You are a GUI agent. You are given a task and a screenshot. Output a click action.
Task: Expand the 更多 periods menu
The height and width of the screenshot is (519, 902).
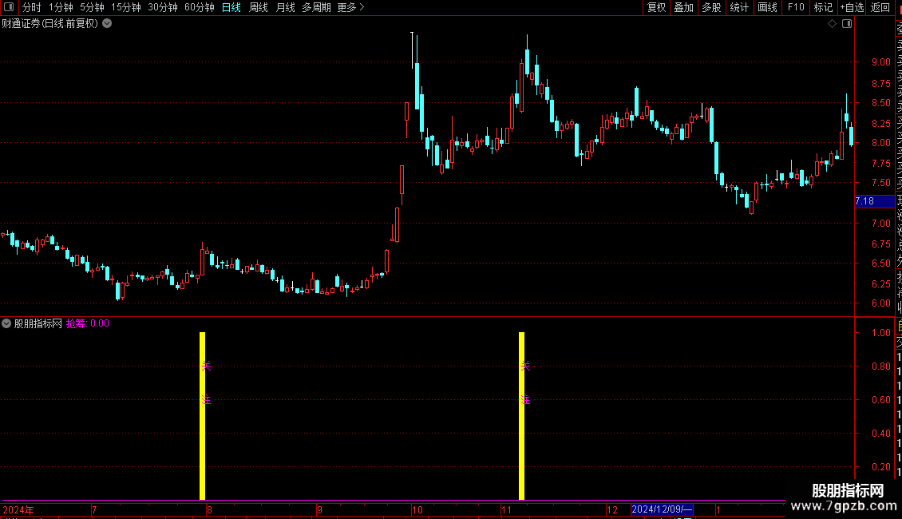(351, 7)
